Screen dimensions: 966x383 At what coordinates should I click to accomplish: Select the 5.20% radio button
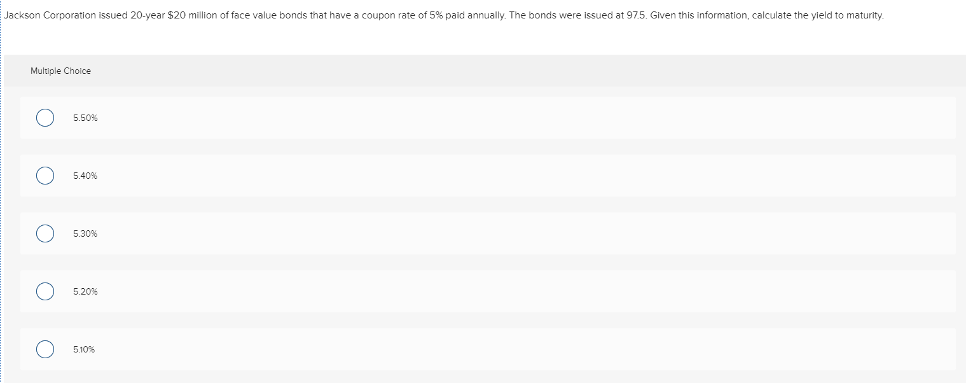(x=45, y=291)
